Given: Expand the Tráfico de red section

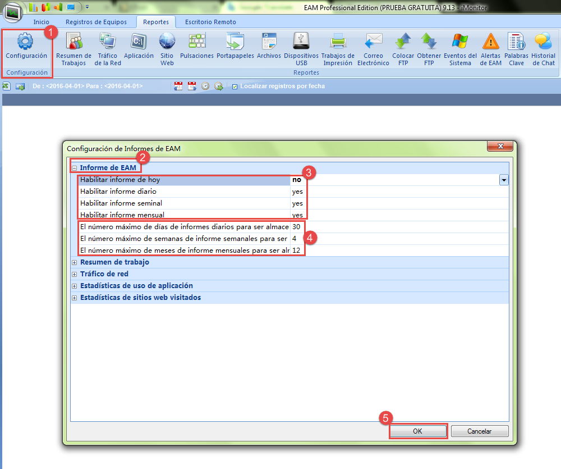Looking at the screenshot, I should pos(75,275).
